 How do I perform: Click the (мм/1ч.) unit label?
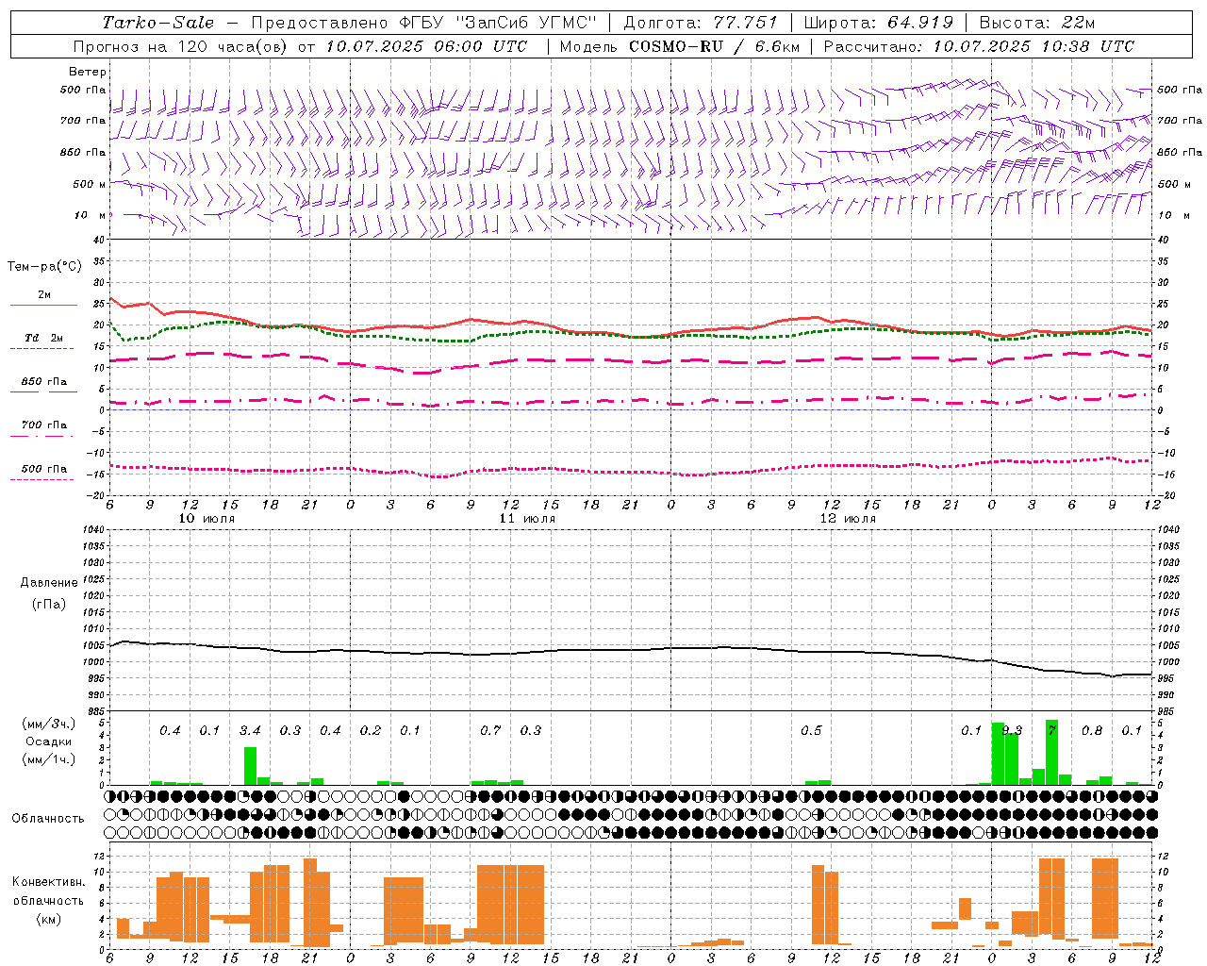point(48,759)
